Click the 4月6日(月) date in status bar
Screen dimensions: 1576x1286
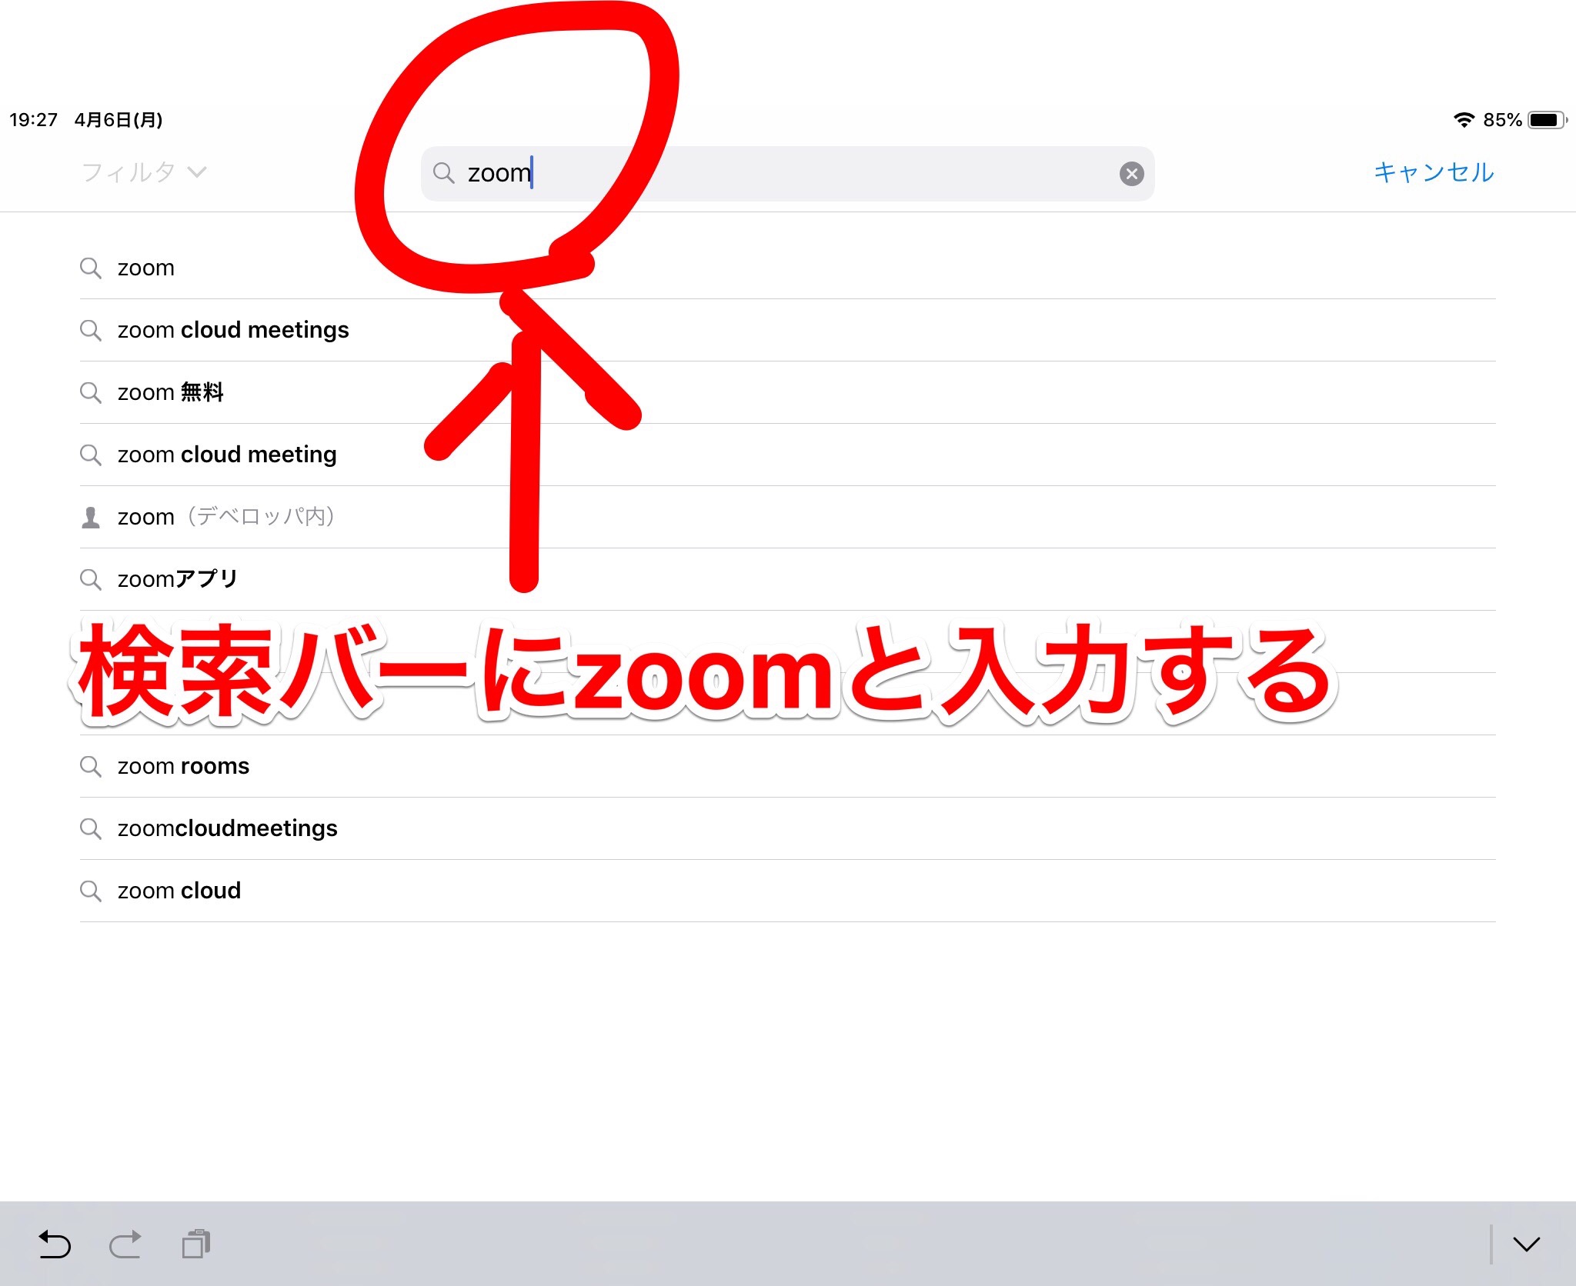click(x=118, y=120)
